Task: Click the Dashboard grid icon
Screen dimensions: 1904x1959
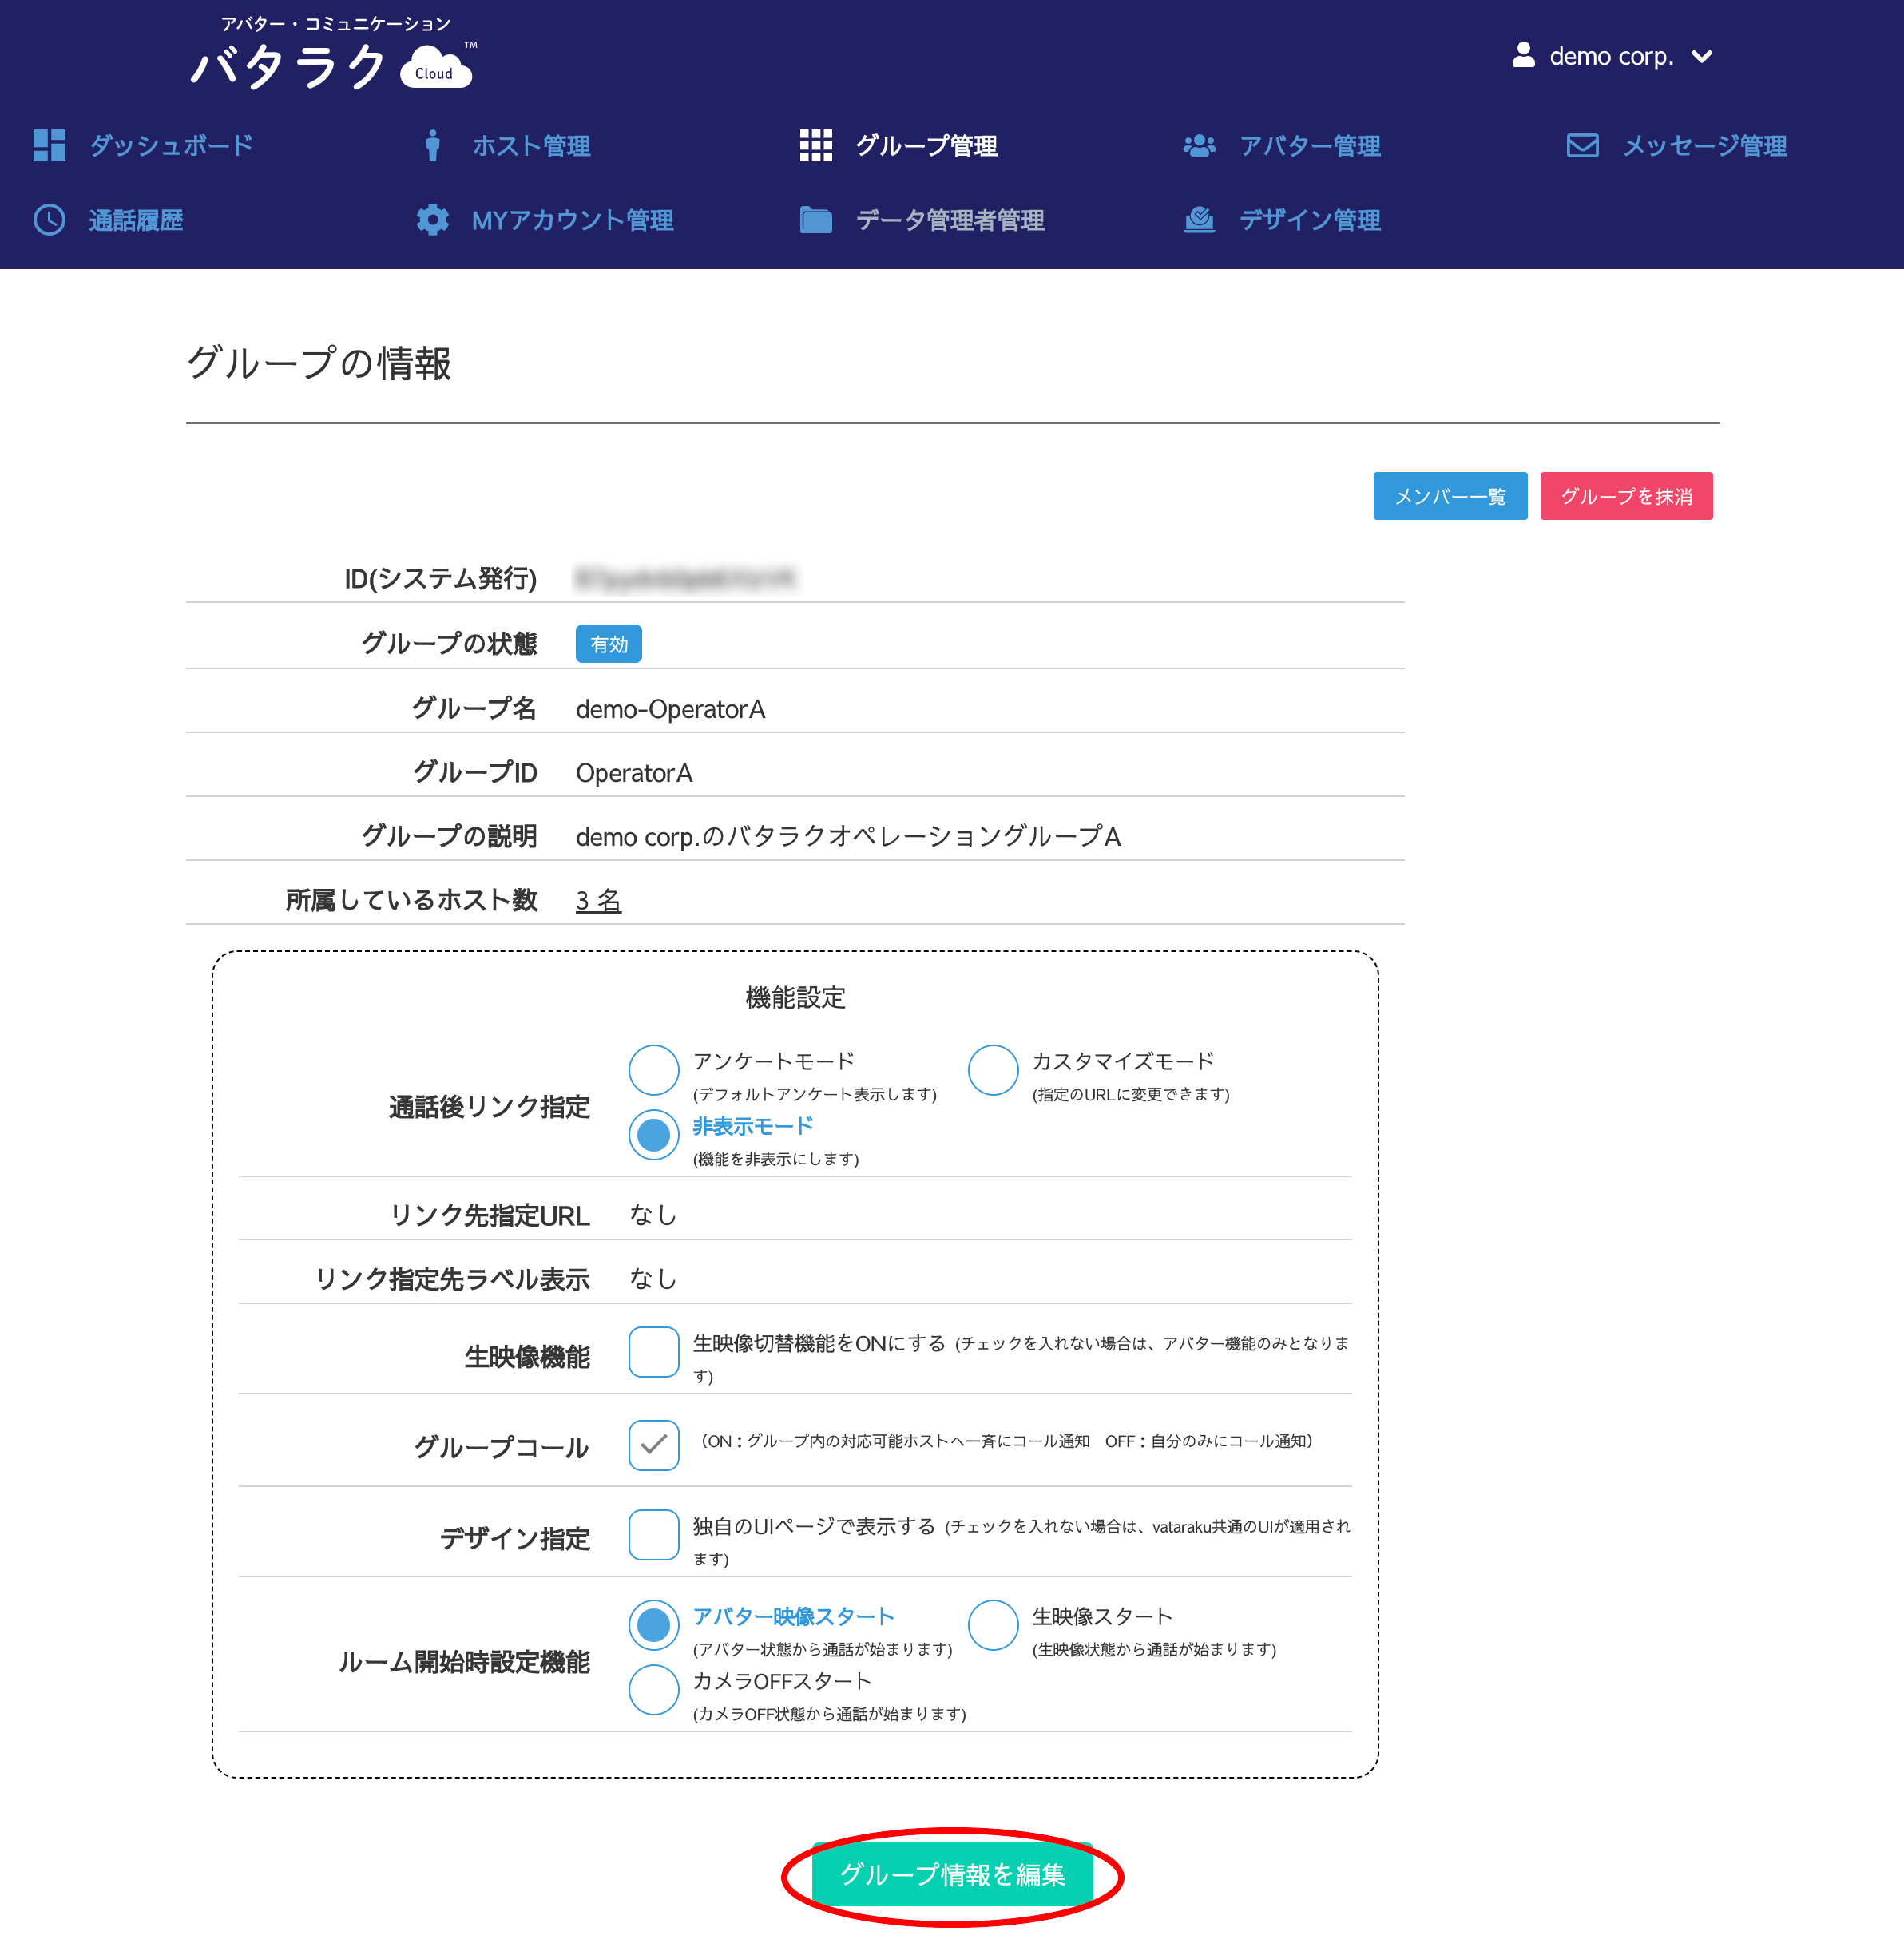Action: 49,146
